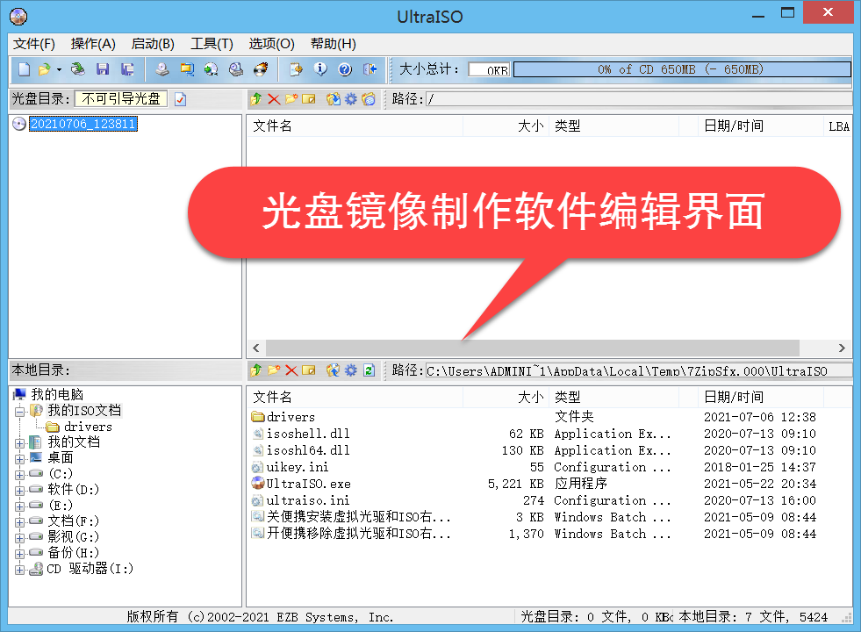Expand the 文档(F:) drive node
This screenshot has height=632, width=861.
[x=20, y=522]
